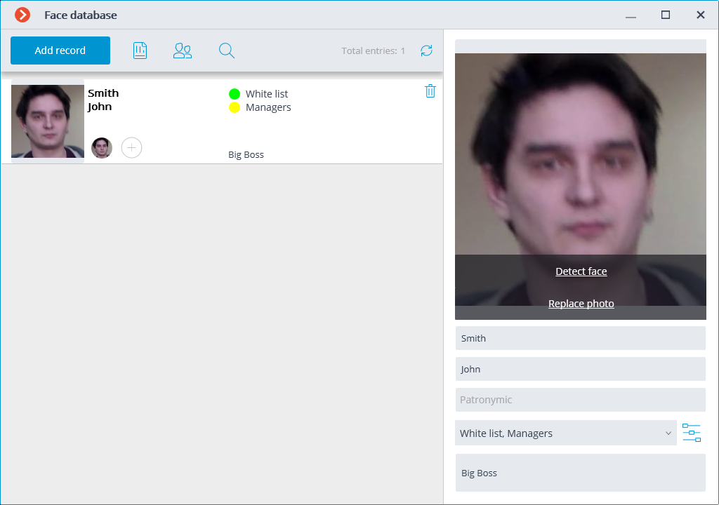Click Smith John's small avatar thumbnail
Image resolution: width=719 pixels, height=505 pixels.
coord(102,147)
